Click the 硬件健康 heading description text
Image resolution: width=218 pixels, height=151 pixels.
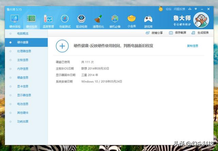click(x=113, y=46)
